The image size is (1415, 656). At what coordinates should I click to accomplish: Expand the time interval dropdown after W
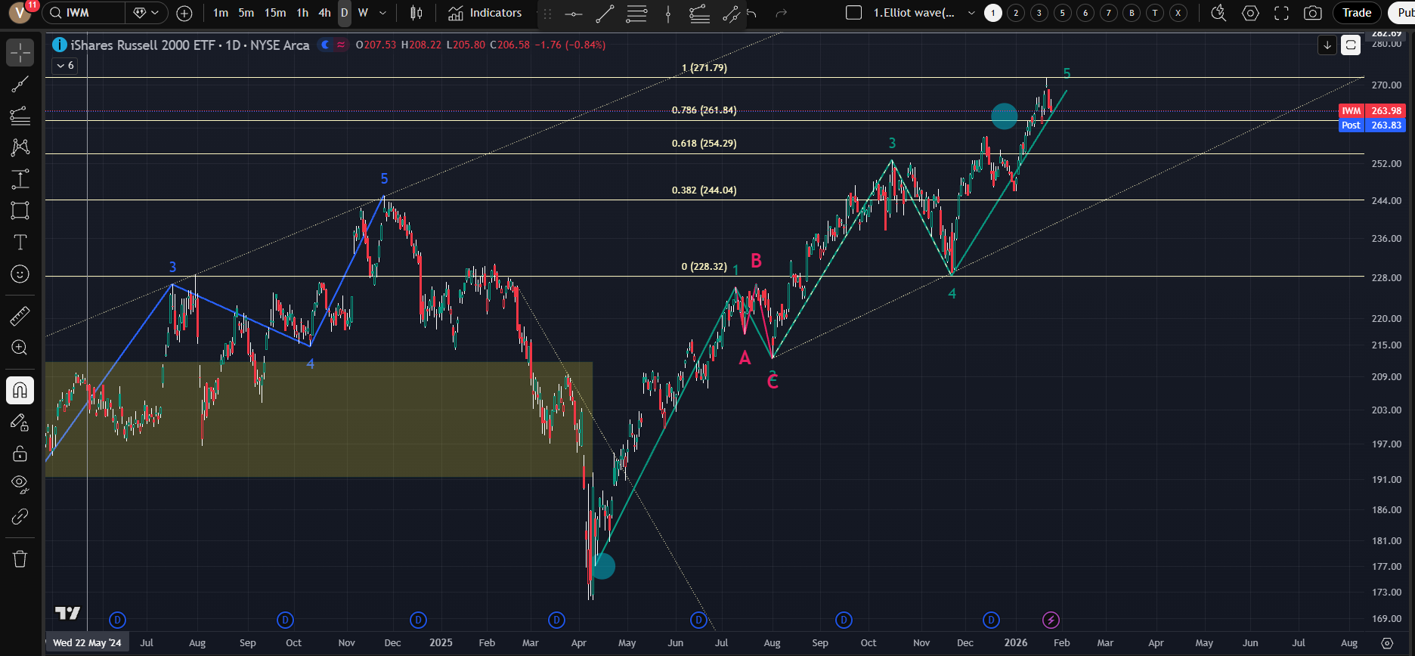coord(382,13)
